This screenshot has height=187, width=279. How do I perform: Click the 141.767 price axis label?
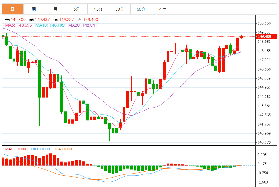[x=264, y=124]
